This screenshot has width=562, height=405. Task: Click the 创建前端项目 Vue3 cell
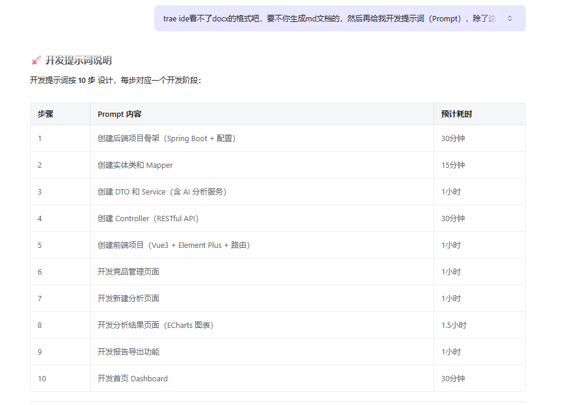(x=173, y=245)
